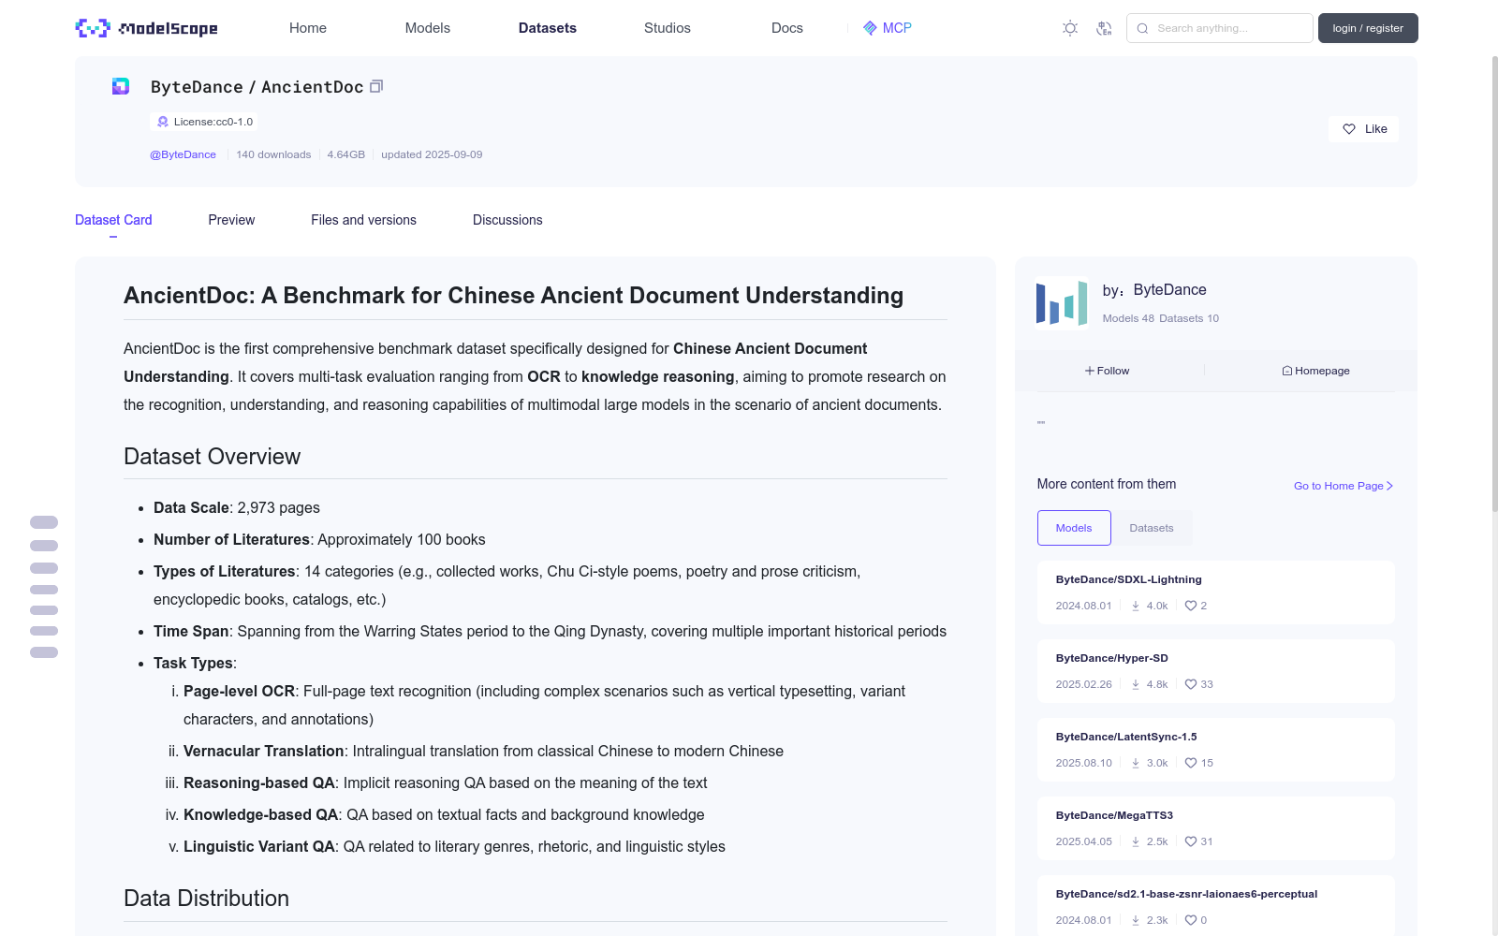The width and height of the screenshot is (1498, 936).
Task: Open the ByteDance organization avatar
Action: pyautogui.click(x=1062, y=302)
